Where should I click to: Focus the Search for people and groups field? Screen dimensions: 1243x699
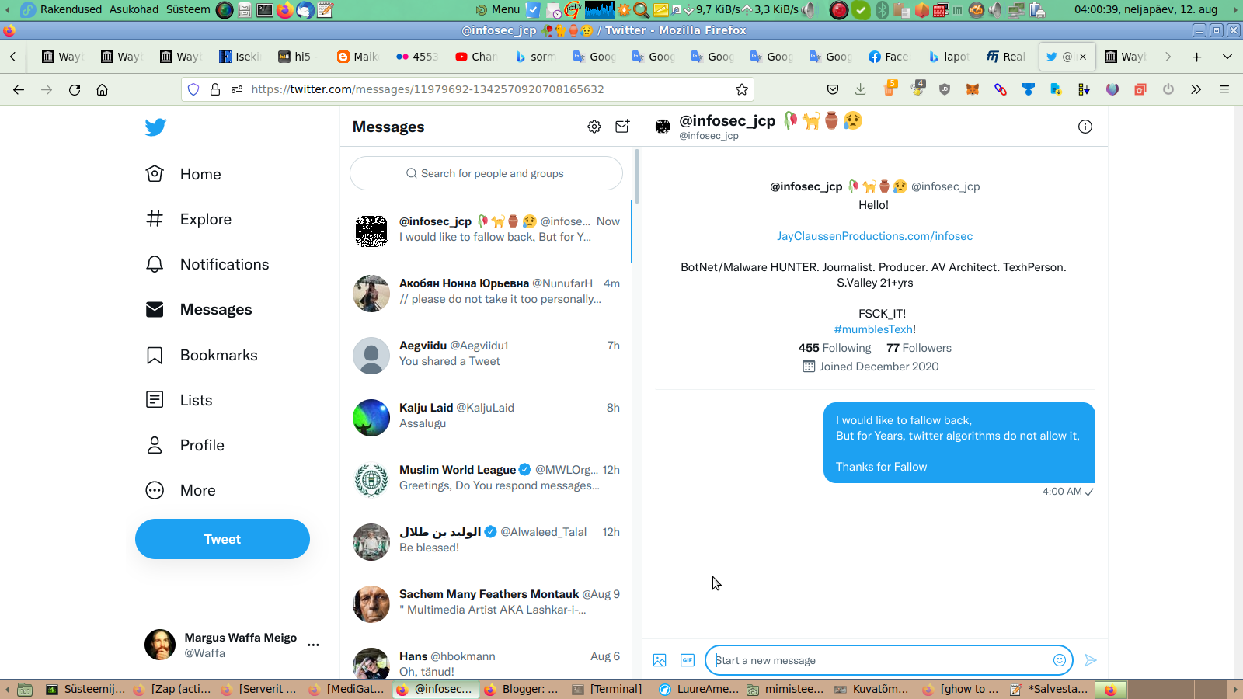[x=486, y=173]
